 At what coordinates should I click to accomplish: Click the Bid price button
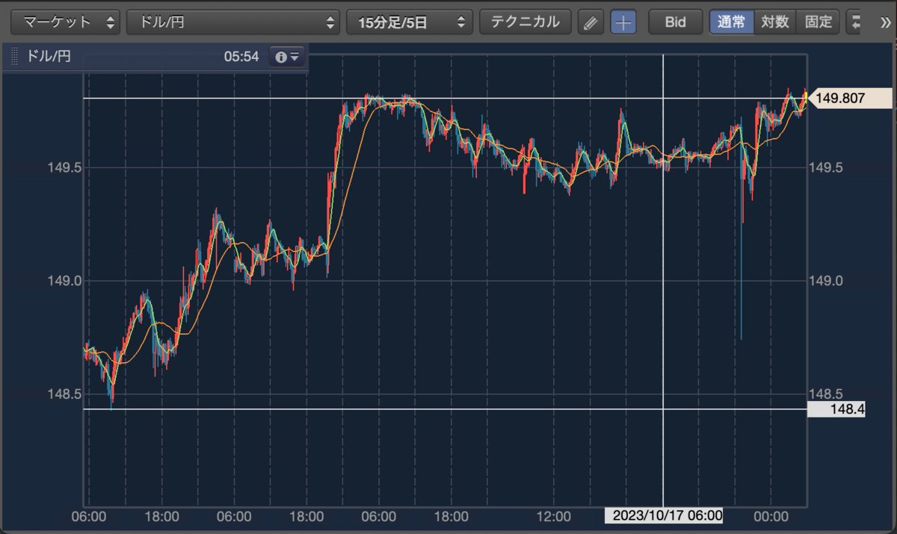tap(676, 22)
